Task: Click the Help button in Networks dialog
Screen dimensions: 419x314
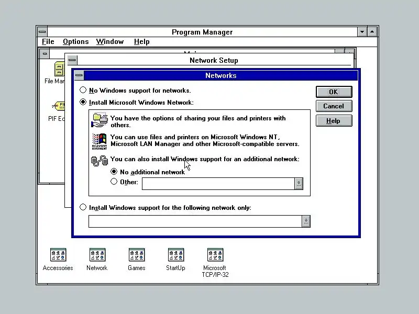Action: pyautogui.click(x=334, y=121)
